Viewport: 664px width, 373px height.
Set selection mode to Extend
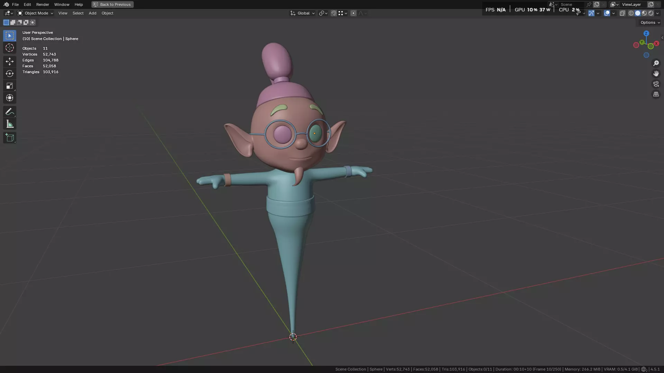click(x=13, y=22)
